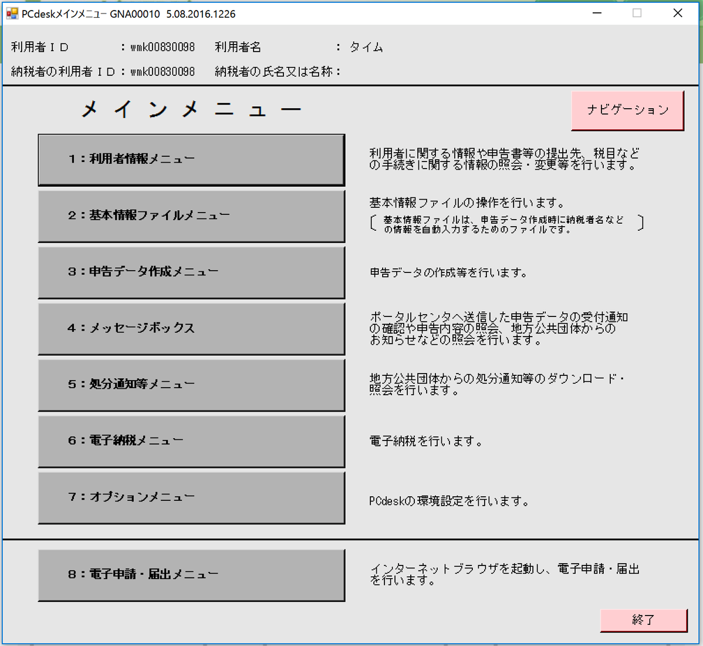Click the greyed-out maximize window button
703x646 pixels.
(x=637, y=14)
